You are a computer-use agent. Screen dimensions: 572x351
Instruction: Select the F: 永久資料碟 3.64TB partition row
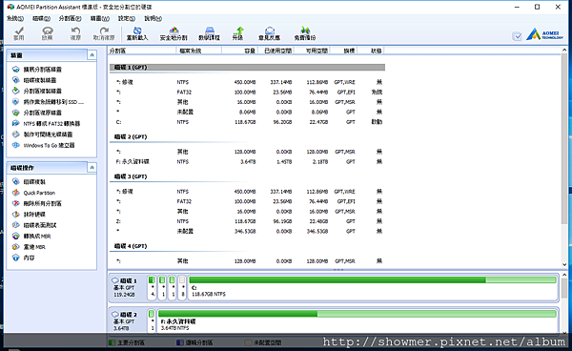pos(247,161)
